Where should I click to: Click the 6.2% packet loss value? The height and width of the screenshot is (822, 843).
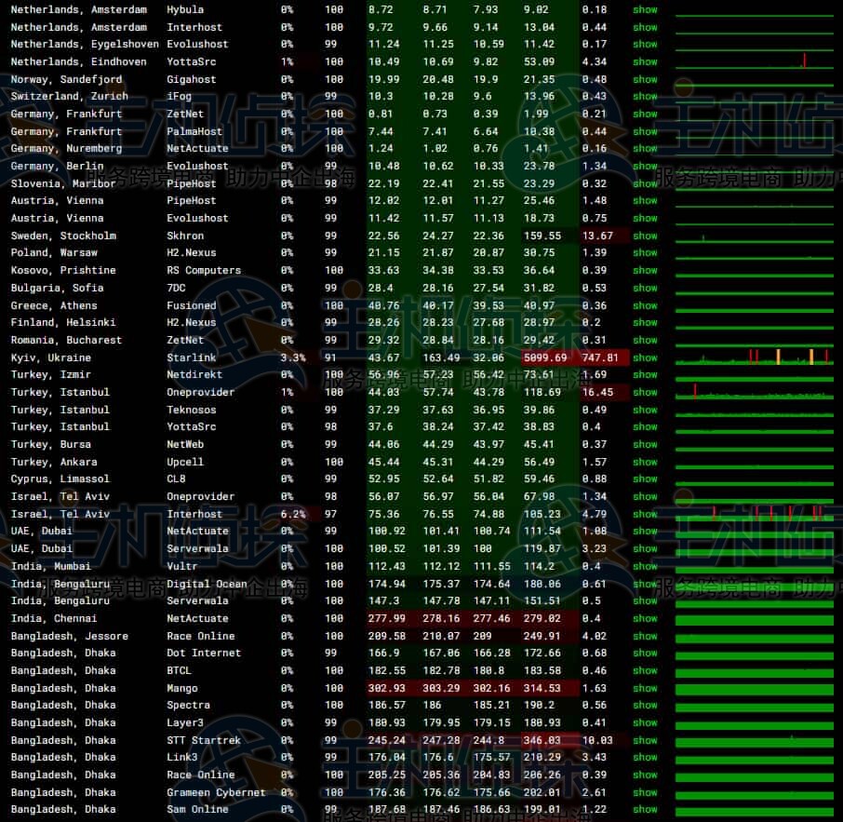tap(292, 514)
